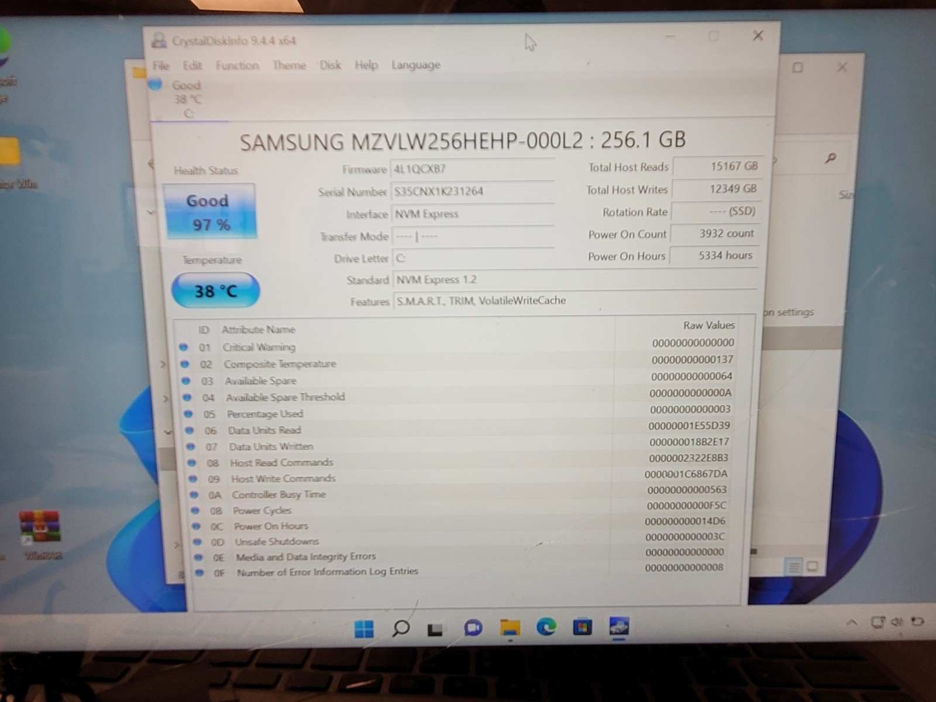Click the CrystalDiskInfo taskbar icon

pos(619,626)
